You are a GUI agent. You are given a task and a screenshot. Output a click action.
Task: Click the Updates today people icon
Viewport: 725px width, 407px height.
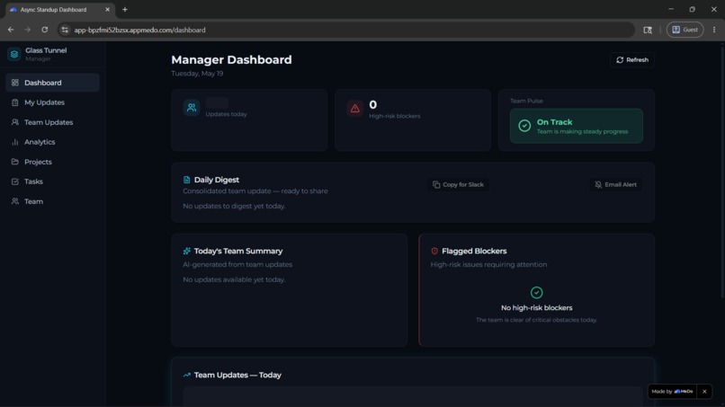click(192, 108)
